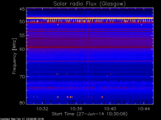Click the 'Frequency [MHz]' vertical axis title
161x120 pixels.
point(14,56)
